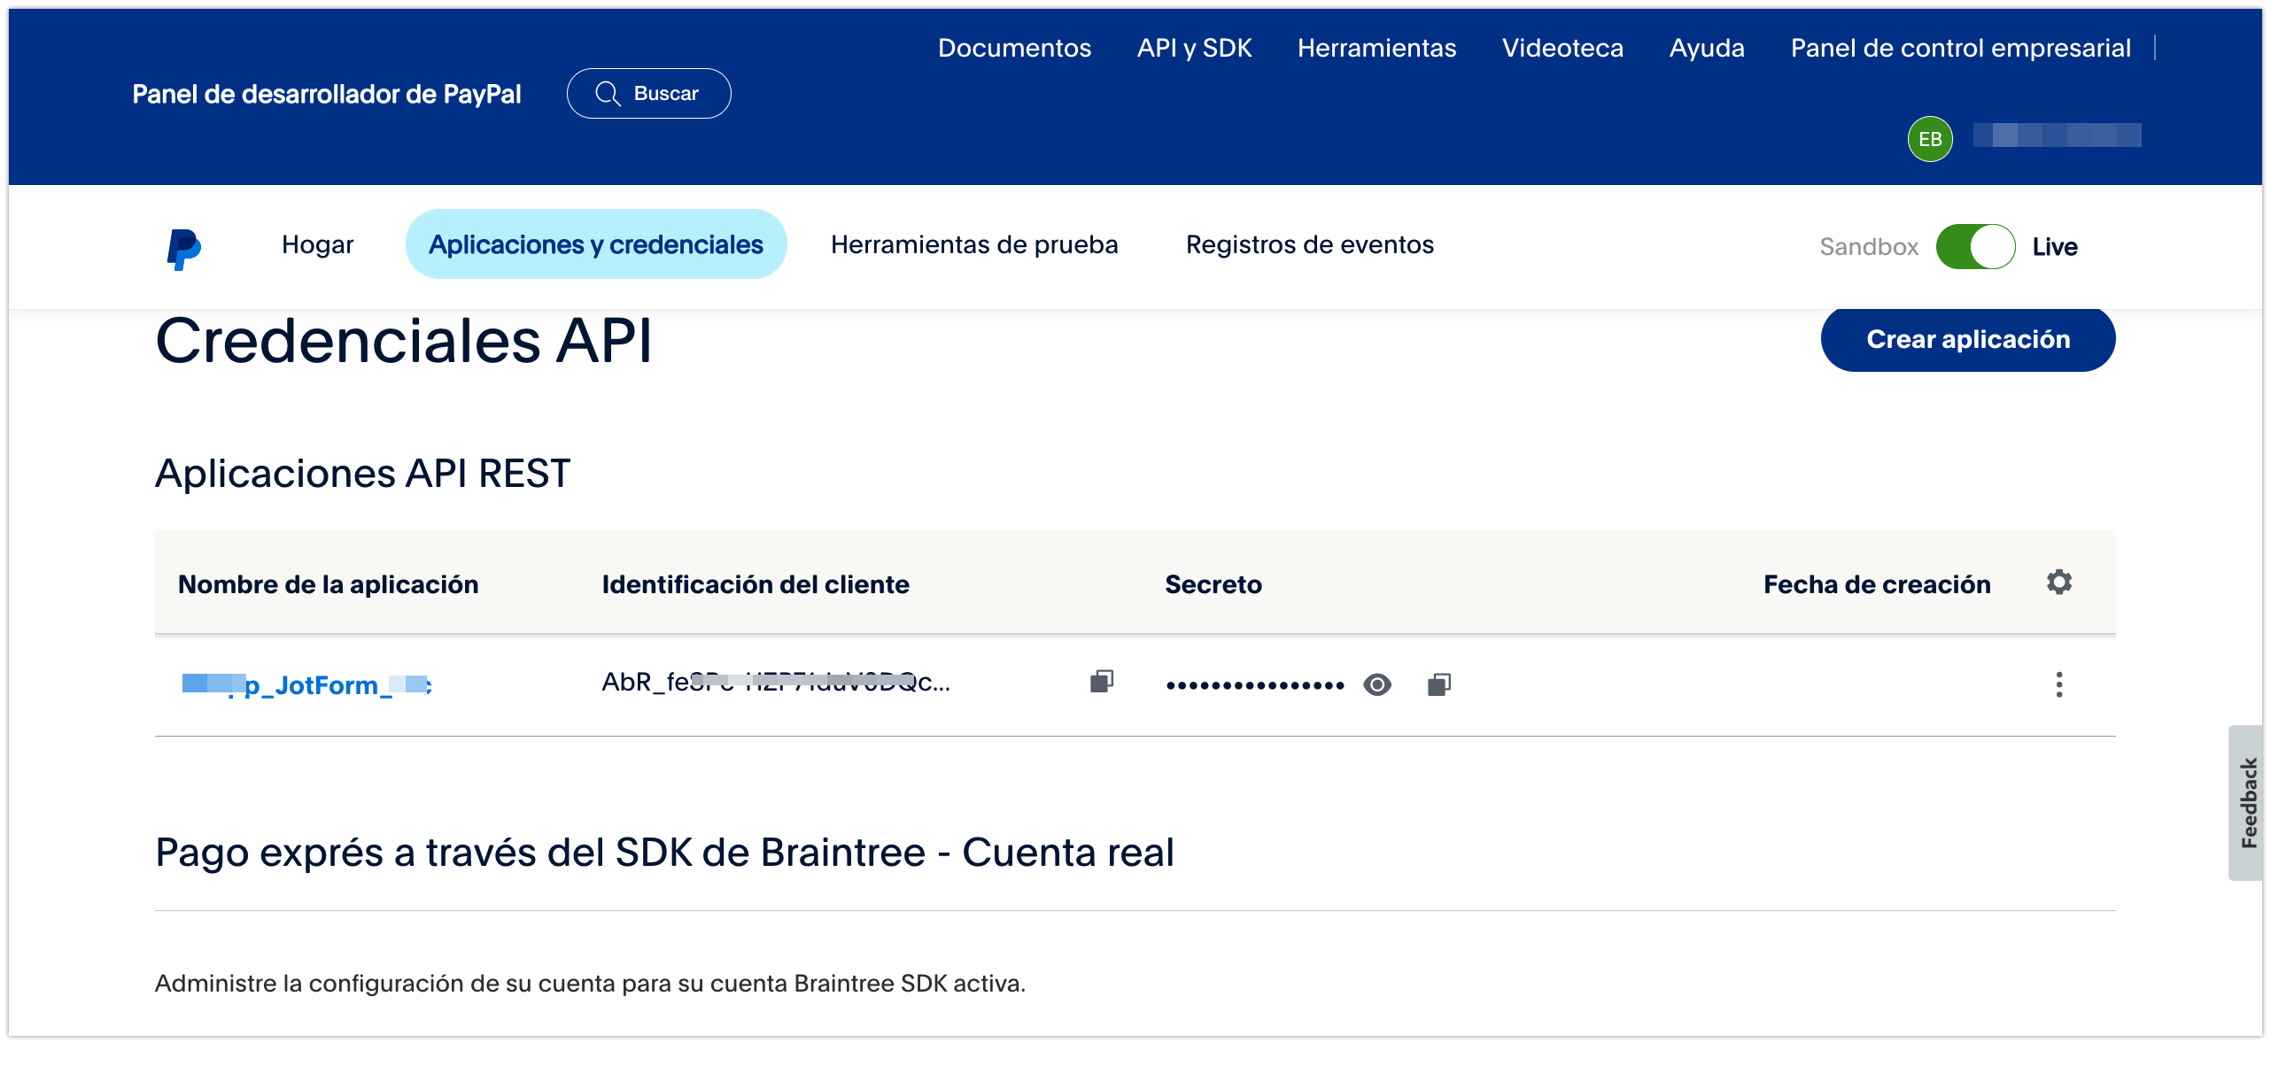Copy the secret key to clipboard
The height and width of the screenshot is (1089, 2271).
tap(1439, 684)
